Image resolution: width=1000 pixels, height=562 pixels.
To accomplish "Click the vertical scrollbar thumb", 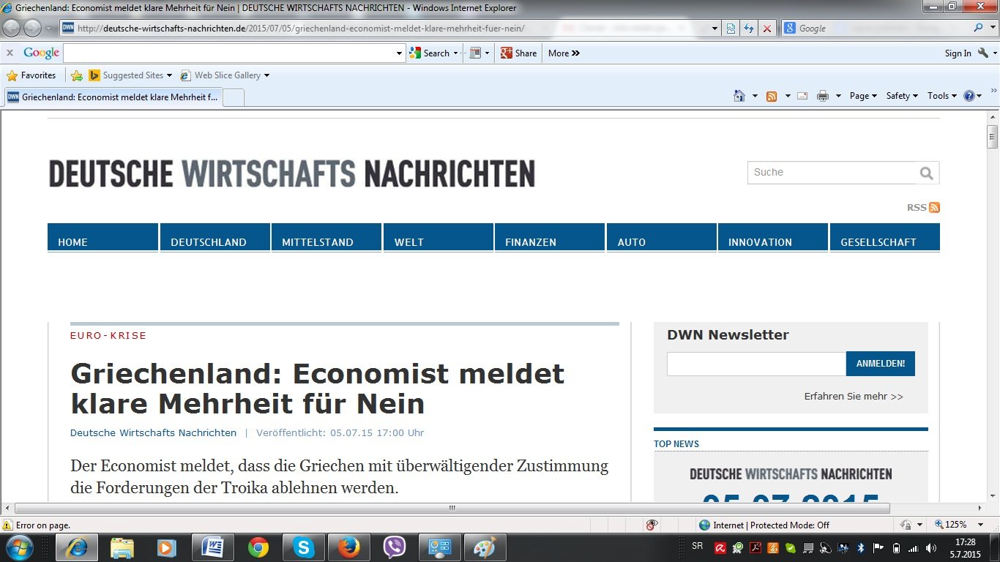I will coord(993,136).
